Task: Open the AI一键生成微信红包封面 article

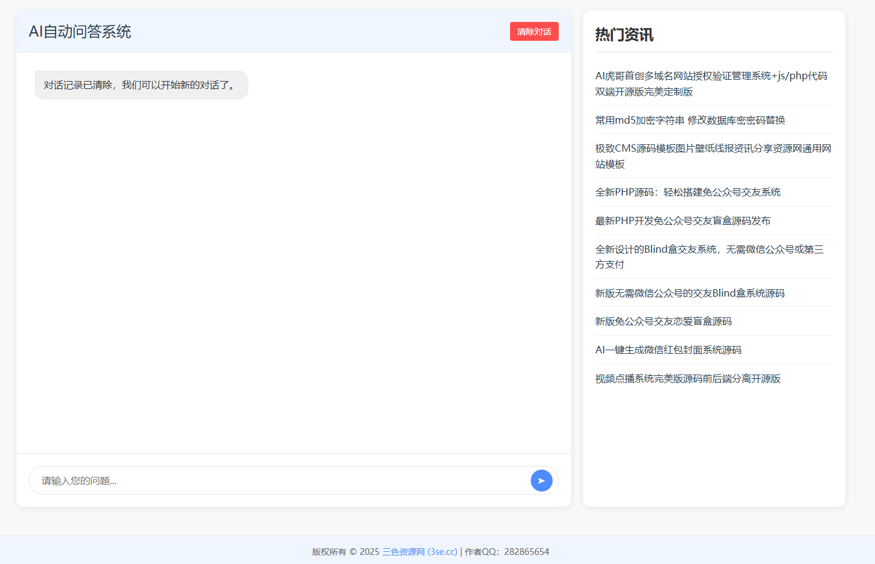Action: (668, 350)
